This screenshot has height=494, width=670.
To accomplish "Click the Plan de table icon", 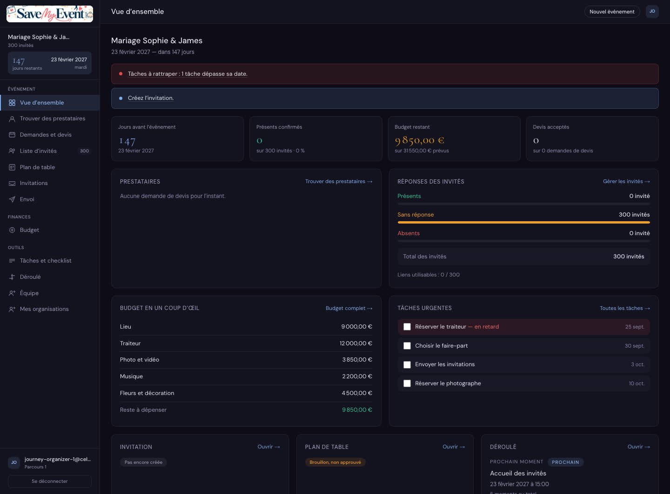I will click(x=12, y=167).
